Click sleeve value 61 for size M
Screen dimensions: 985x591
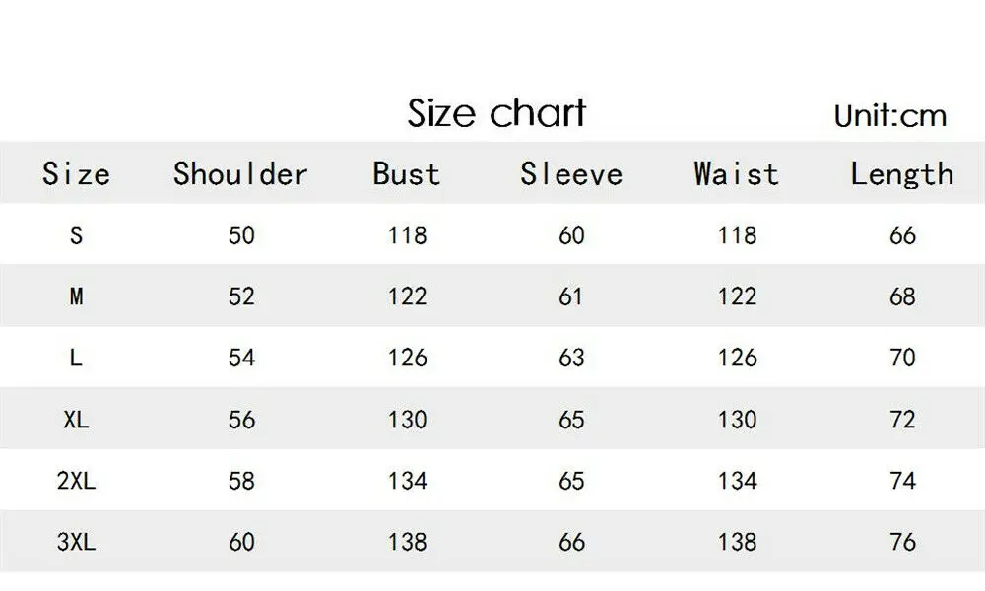click(x=570, y=296)
